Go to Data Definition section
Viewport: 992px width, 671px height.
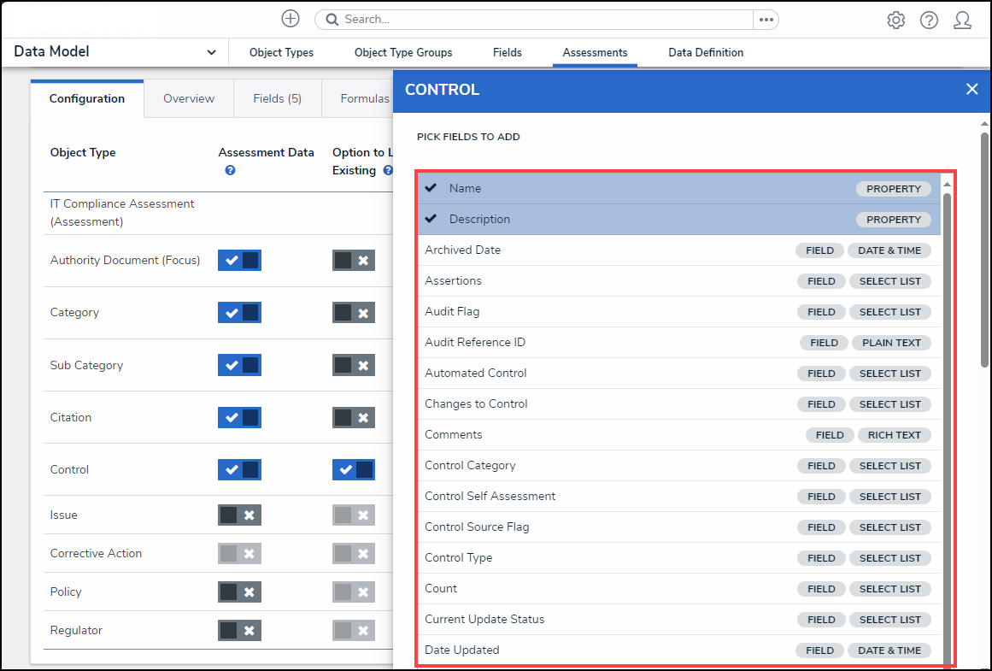705,52
